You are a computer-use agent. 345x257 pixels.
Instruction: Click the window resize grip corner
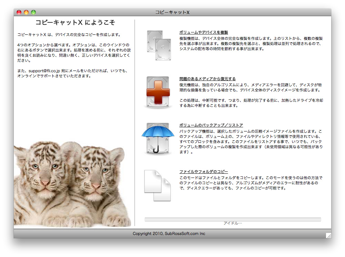328,235
